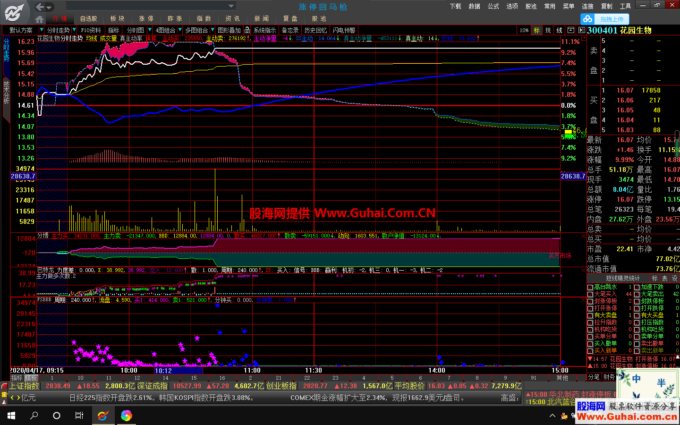Click the small red icon left of 上证指数
The width and height of the screenshot is (680, 425).
coord(4,386)
